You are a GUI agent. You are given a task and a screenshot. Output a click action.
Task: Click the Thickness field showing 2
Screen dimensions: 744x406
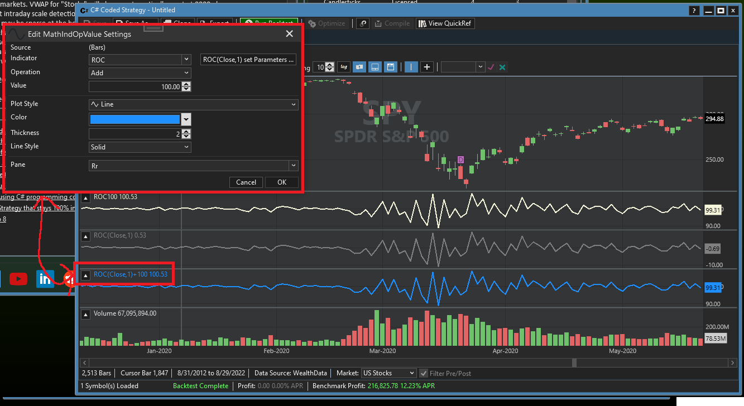pos(135,134)
